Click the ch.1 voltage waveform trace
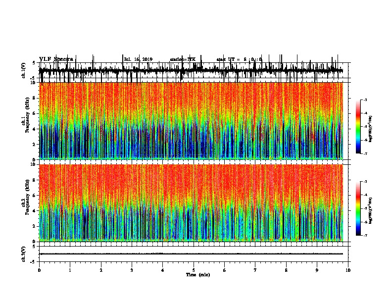Screen dimensions: 392x303 (191, 70)
